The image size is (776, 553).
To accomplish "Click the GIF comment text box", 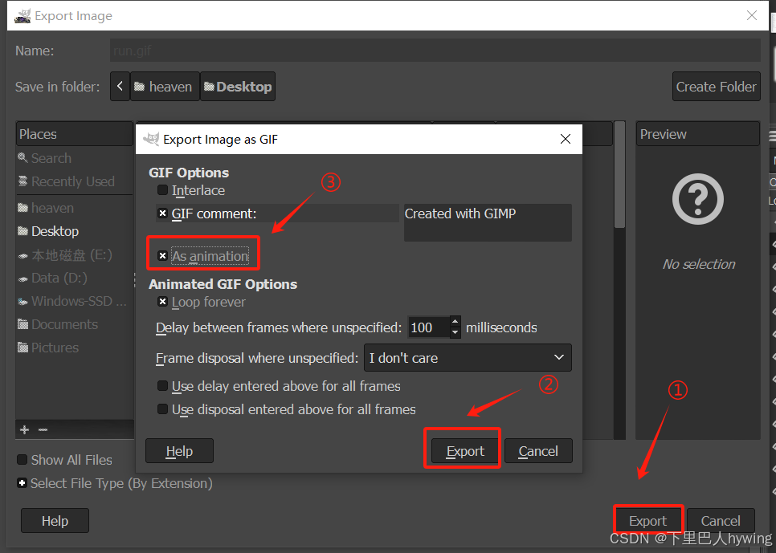I will click(488, 222).
